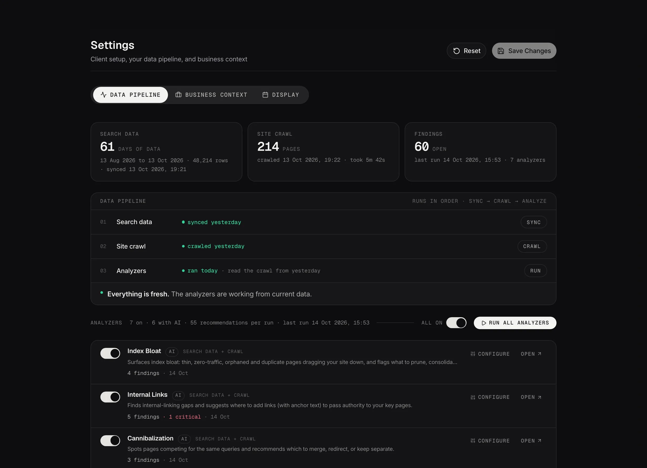
Task: Start a site crawl with Crawl button
Action: tap(532, 246)
